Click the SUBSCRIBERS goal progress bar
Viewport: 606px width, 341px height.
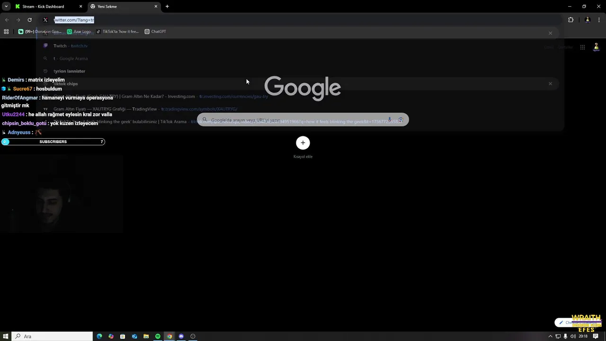(x=53, y=142)
